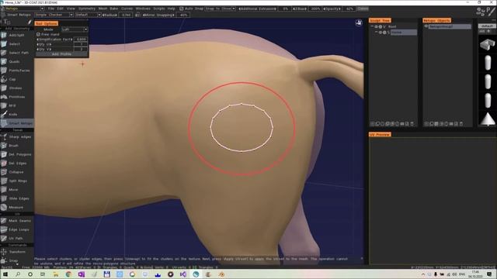Screen dimensions: 497x279
Task: Click the camera icon in the viewport corner
Action: tap(359, 22)
